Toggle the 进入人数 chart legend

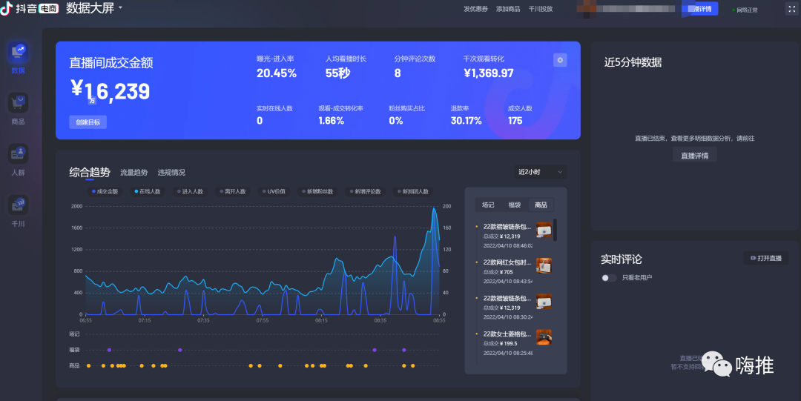tap(190, 191)
